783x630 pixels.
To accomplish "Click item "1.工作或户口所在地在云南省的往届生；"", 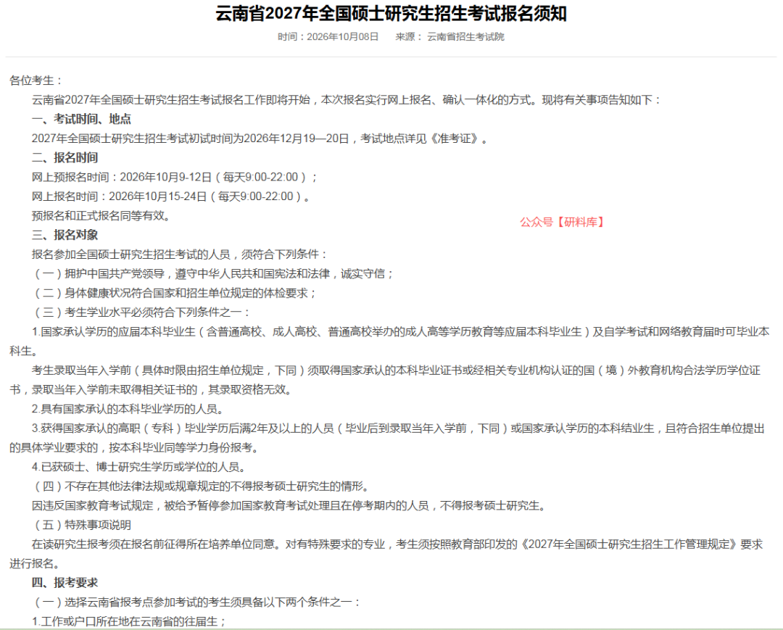I will click(x=130, y=621).
